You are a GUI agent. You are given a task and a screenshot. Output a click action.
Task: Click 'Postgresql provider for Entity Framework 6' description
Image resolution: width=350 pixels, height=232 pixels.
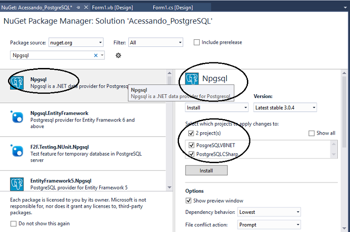82,123
